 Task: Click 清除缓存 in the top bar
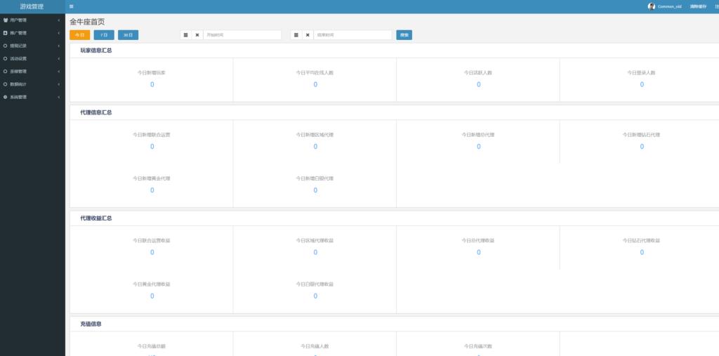(698, 6)
